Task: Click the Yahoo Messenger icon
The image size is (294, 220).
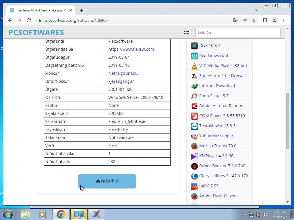Action: (x=194, y=136)
